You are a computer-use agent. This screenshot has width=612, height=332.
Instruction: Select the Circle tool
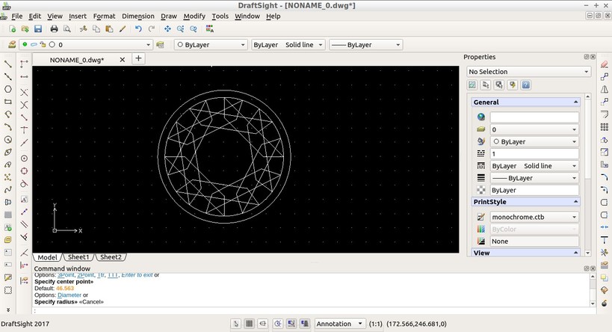click(7, 139)
